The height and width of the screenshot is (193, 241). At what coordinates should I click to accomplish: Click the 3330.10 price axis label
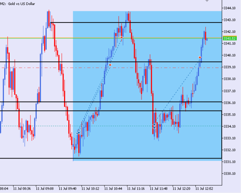pos(229,174)
